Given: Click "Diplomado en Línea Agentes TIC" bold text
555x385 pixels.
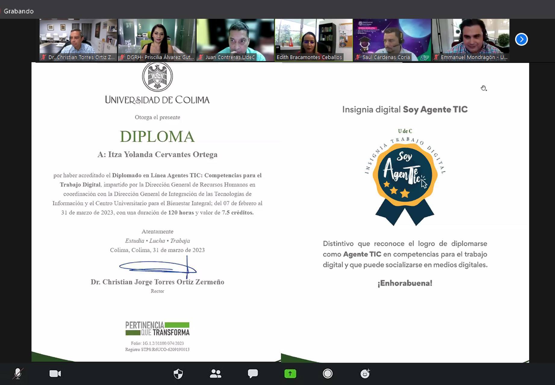Looking at the screenshot, I should 157,175.
